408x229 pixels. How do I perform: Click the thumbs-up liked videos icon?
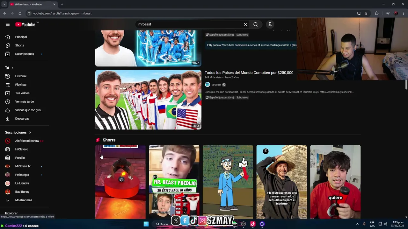[x=8, y=110]
